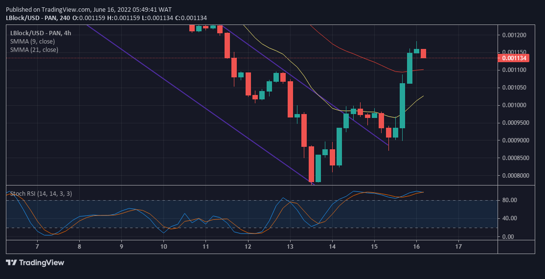Click date label 9 on time axis
Image resolution: width=545 pixels, height=279 pixels.
[121, 247]
